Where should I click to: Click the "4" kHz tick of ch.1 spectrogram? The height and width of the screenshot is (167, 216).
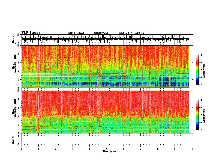click(19, 71)
